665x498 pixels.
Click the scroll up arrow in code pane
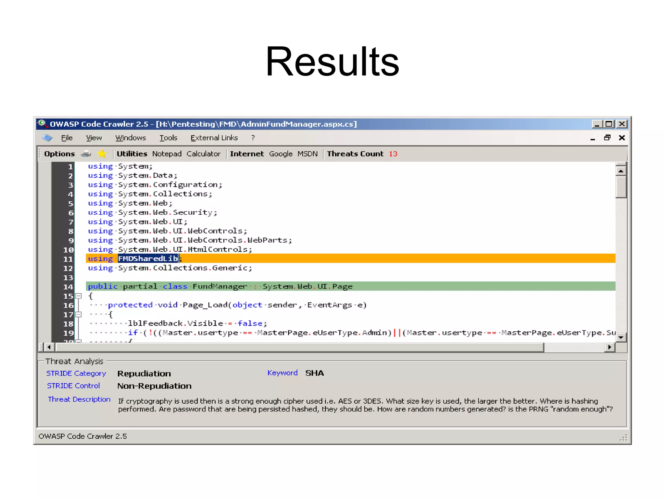[x=621, y=171]
